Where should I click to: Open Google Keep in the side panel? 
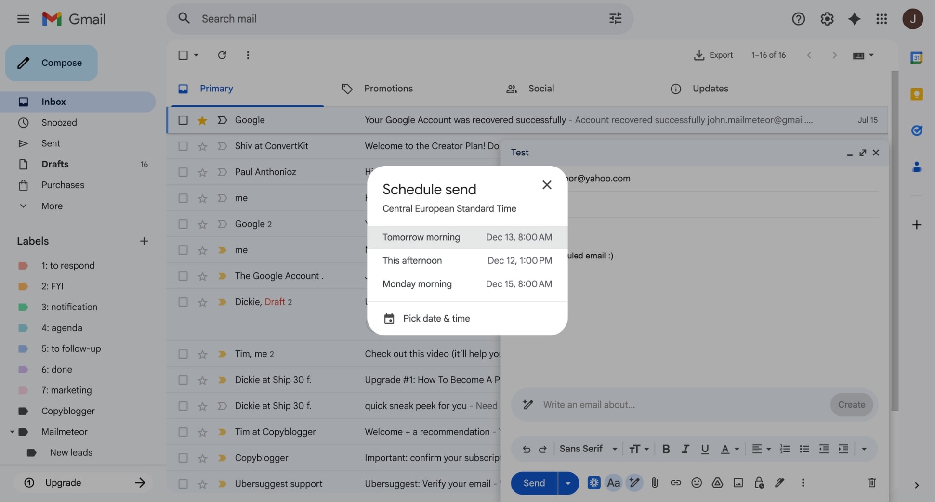(917, 94)
